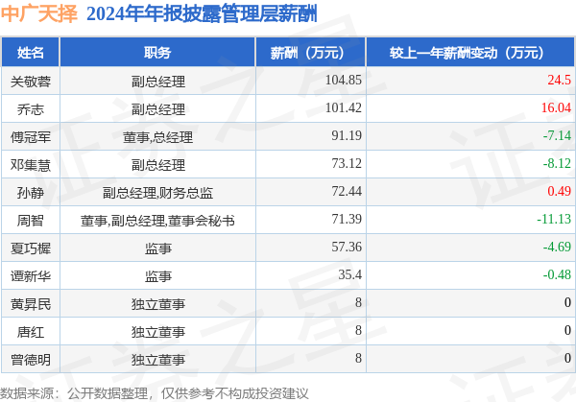Click the 数据来源 disclaimer footnote
The height and width of the screenshot is (402, 576).
click(155, 393)
